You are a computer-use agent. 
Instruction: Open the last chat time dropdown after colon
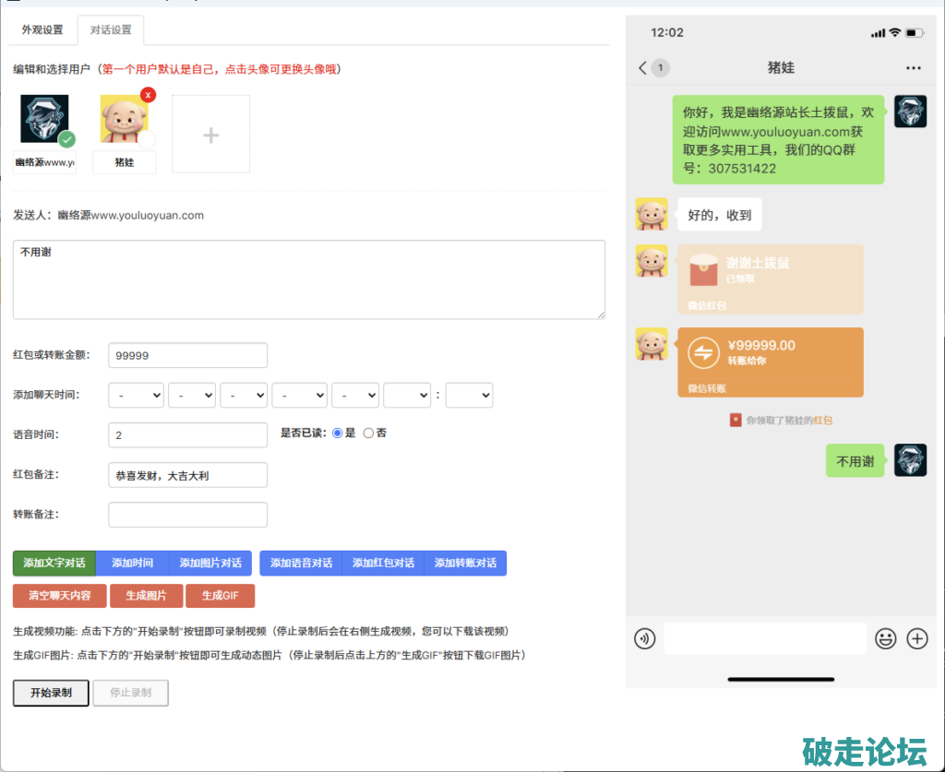point(469,395)
